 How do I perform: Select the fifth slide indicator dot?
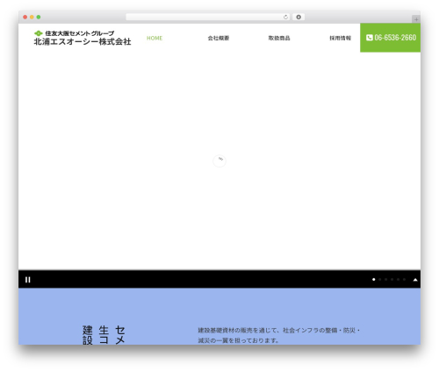[x=398, y=280]
